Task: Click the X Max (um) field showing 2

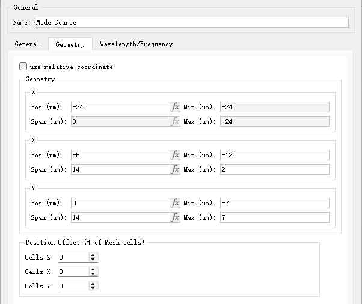Action: 275,169
